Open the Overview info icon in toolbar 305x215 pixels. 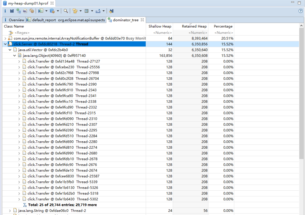[x=5, y=11]
